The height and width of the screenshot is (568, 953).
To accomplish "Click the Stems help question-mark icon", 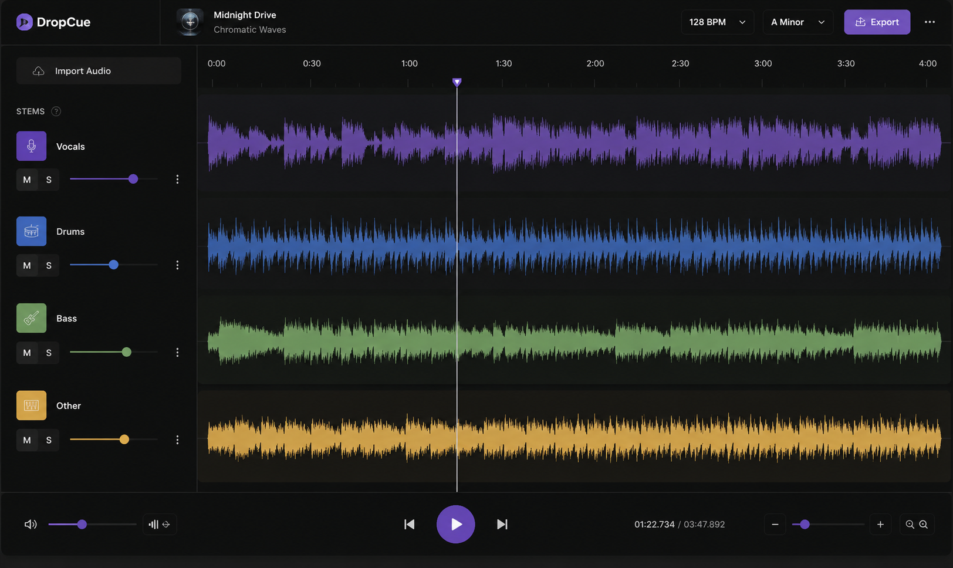I will tap(56, 111).
